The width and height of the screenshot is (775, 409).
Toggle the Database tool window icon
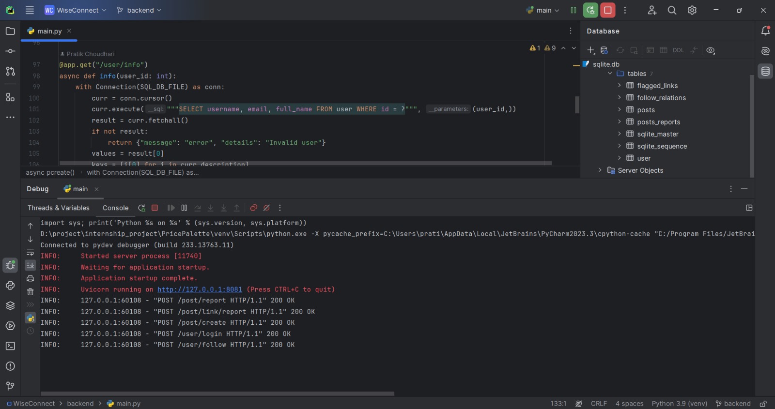tap(765, 71)
